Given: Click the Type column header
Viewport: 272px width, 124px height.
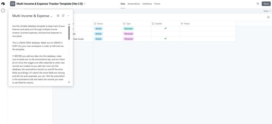Looking at the screenshot, I should pyautogui.click(x=136, y=24).
